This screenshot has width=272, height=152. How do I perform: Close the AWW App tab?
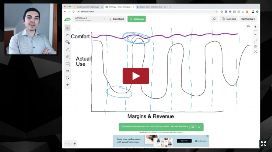[x=134, y=7]
